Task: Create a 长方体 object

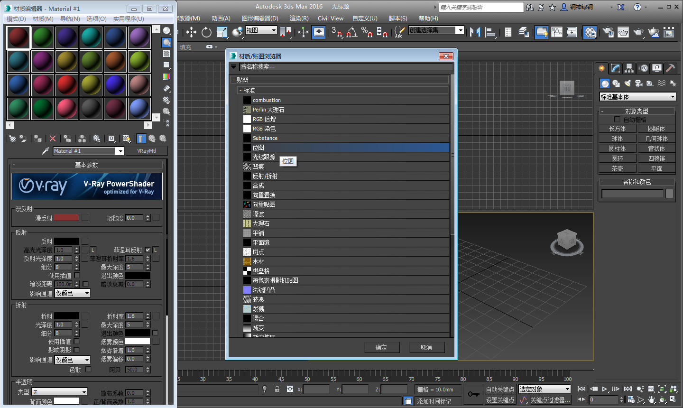Action: tap(617, 129)
